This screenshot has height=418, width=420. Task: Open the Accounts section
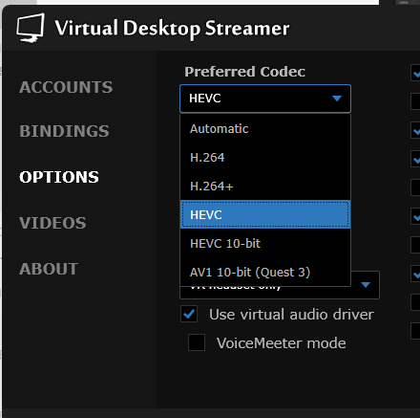pyautogui.click(x=66, y=87)
